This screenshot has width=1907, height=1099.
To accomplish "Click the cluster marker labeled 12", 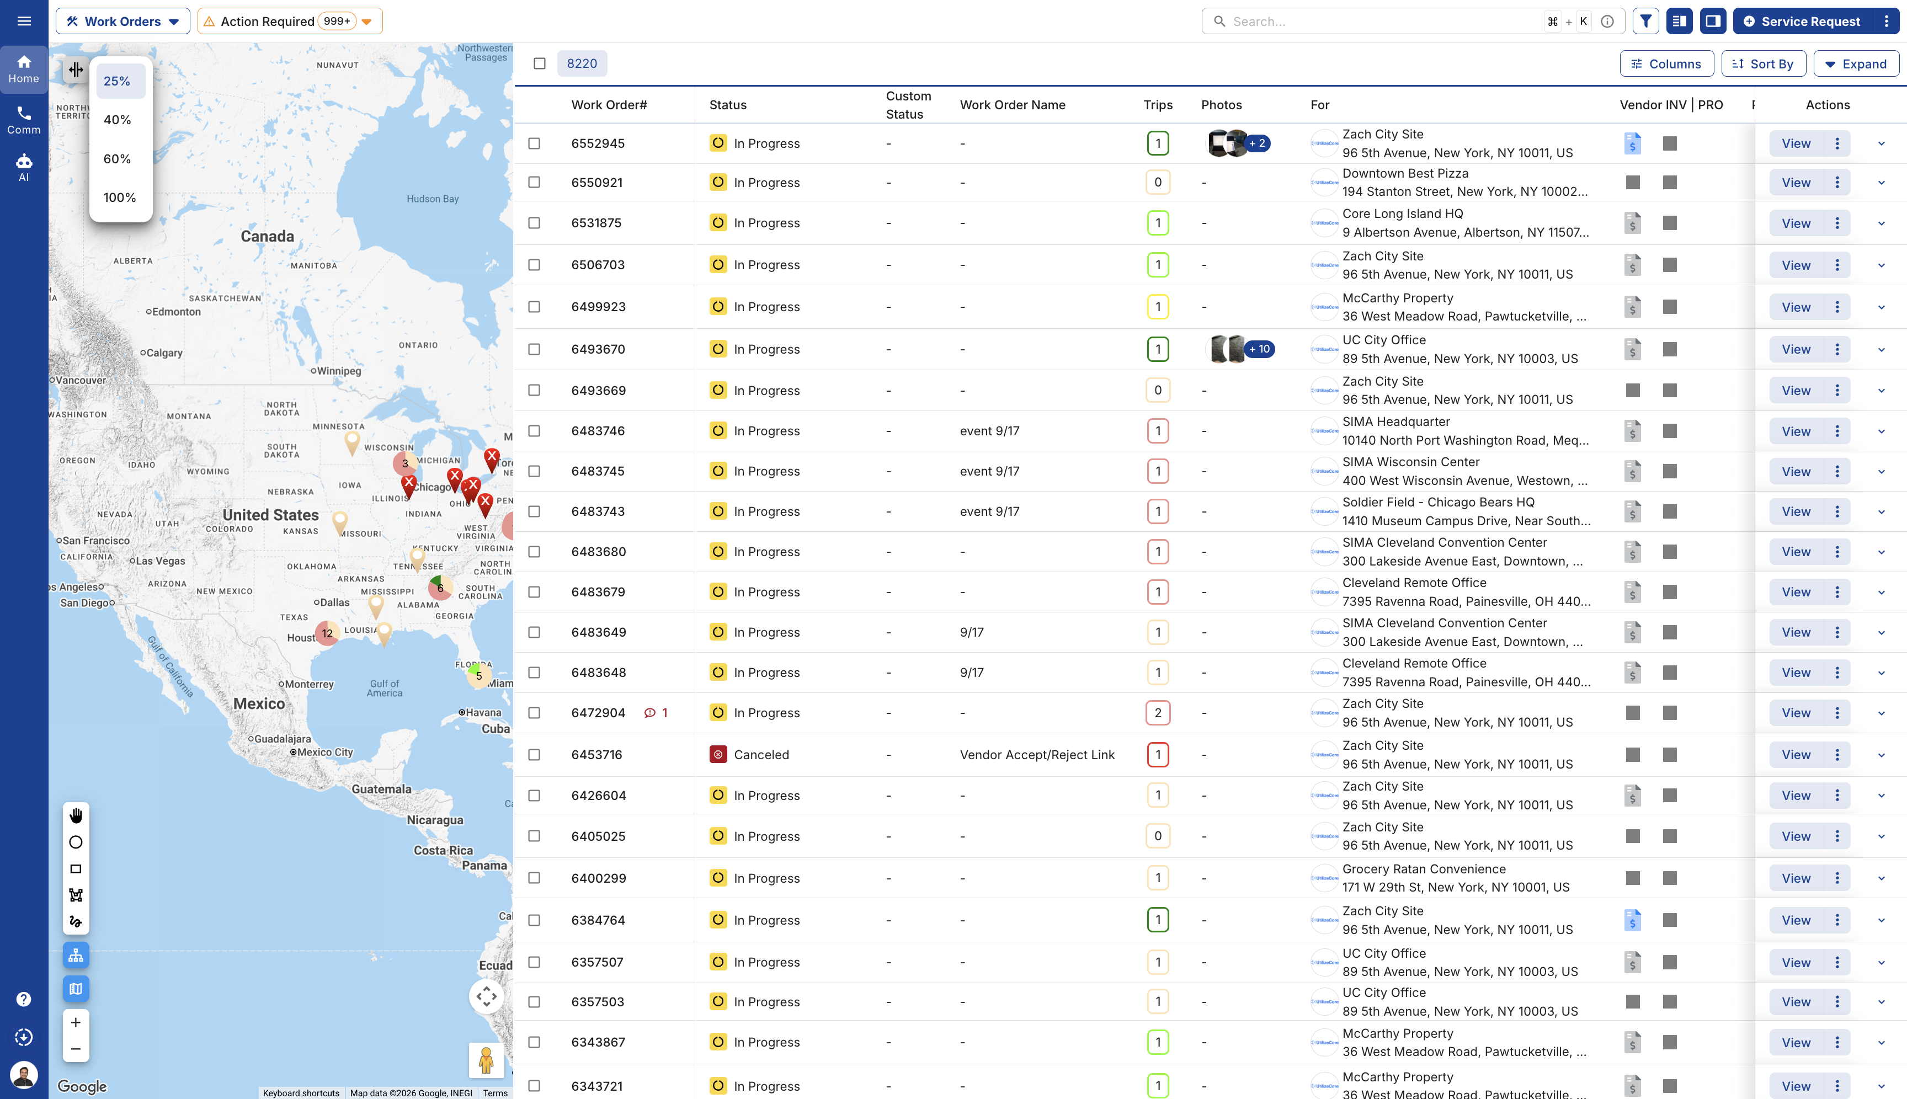I will pos(327,633).
